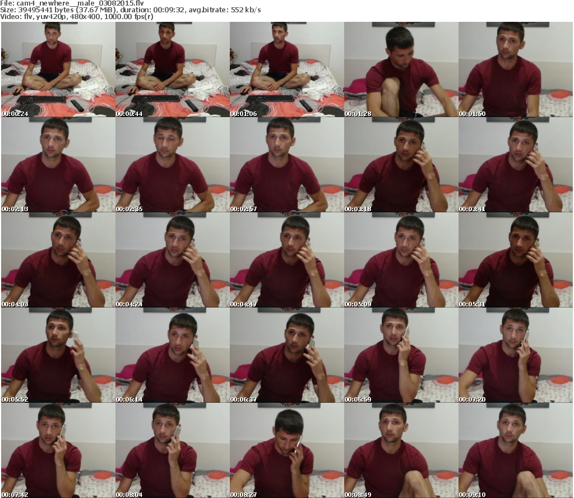Select the thumbnail stamped 00:08:49
The height and width of the screenshot is (498, 574).
click(401, 450)
